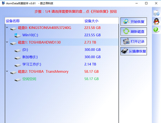Open saved record via 打开记录 button
Viewport: 161px width, 123px height.
click(x=134, y=41)
